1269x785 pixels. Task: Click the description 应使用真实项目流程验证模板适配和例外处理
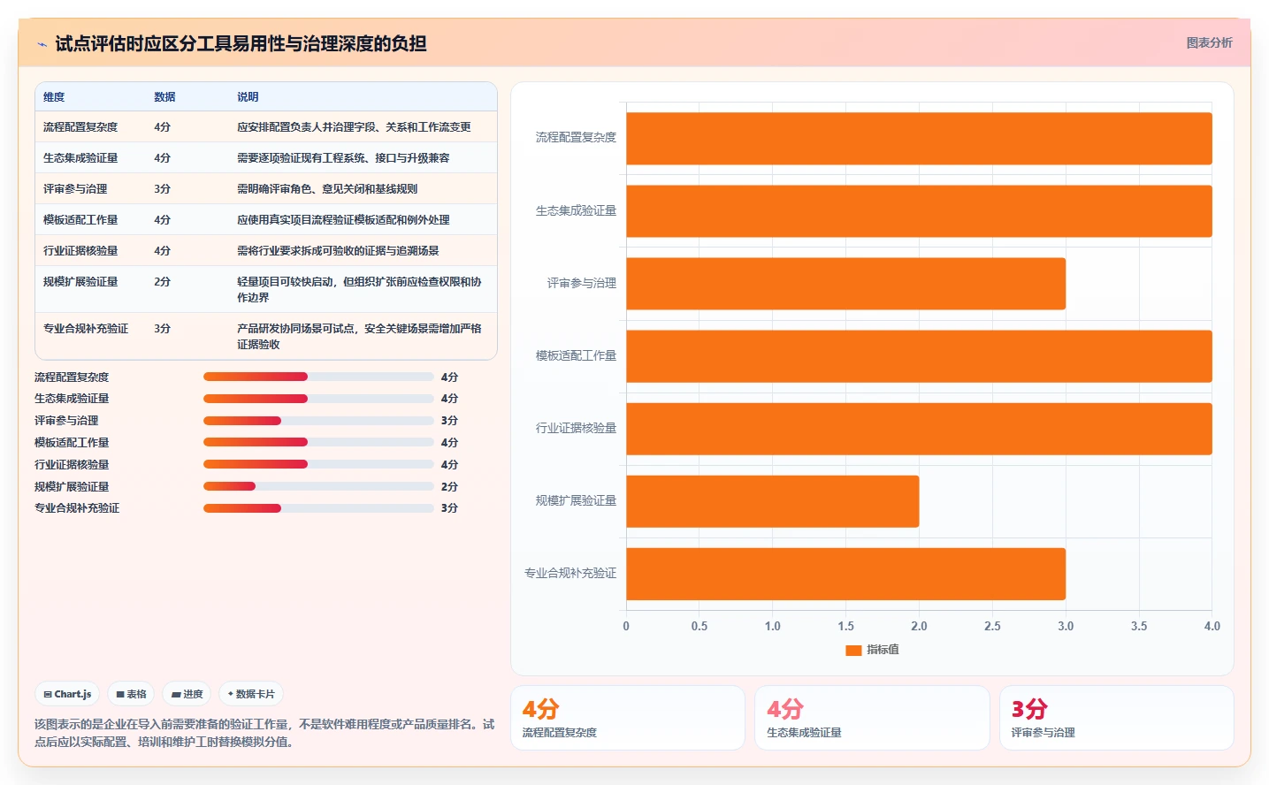click(343, 220)
